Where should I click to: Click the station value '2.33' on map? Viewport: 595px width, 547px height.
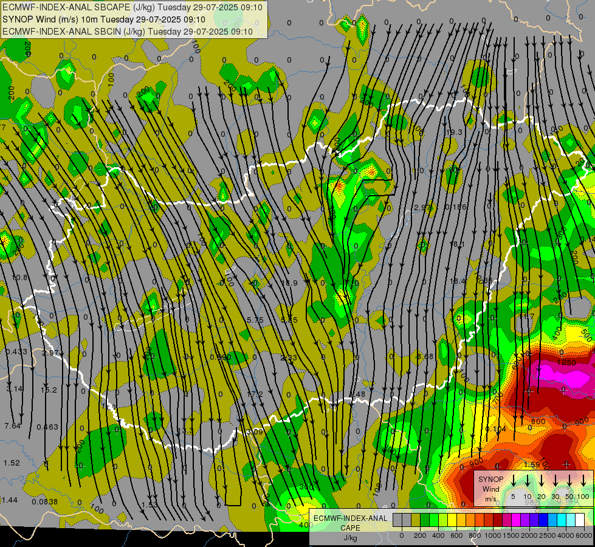point(289,357)
